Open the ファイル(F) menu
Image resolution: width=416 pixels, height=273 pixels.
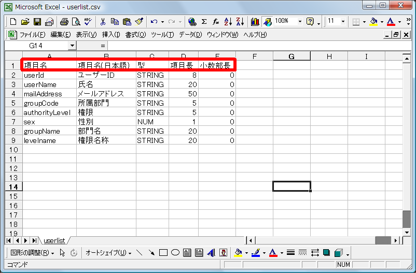click(32, 35)
